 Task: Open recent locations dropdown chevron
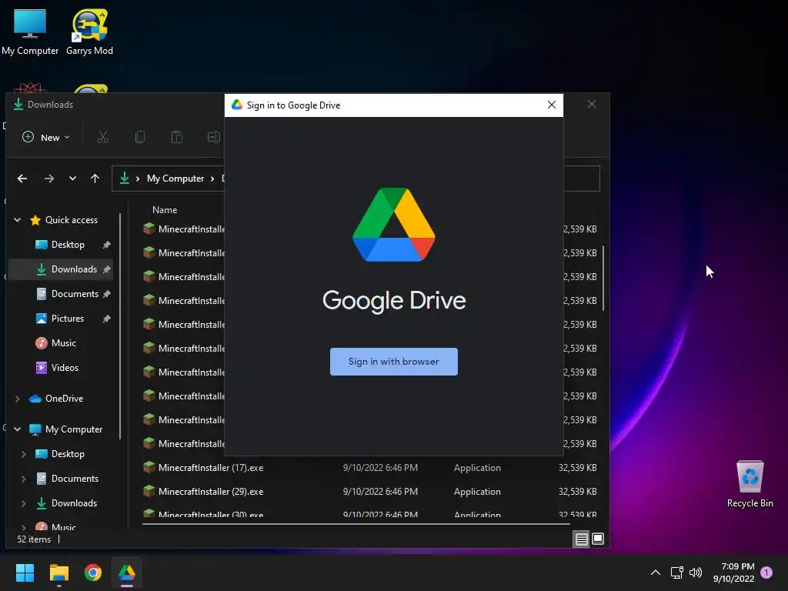tap(72, 179)
